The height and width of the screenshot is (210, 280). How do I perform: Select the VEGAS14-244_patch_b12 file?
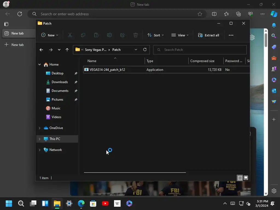167,70
